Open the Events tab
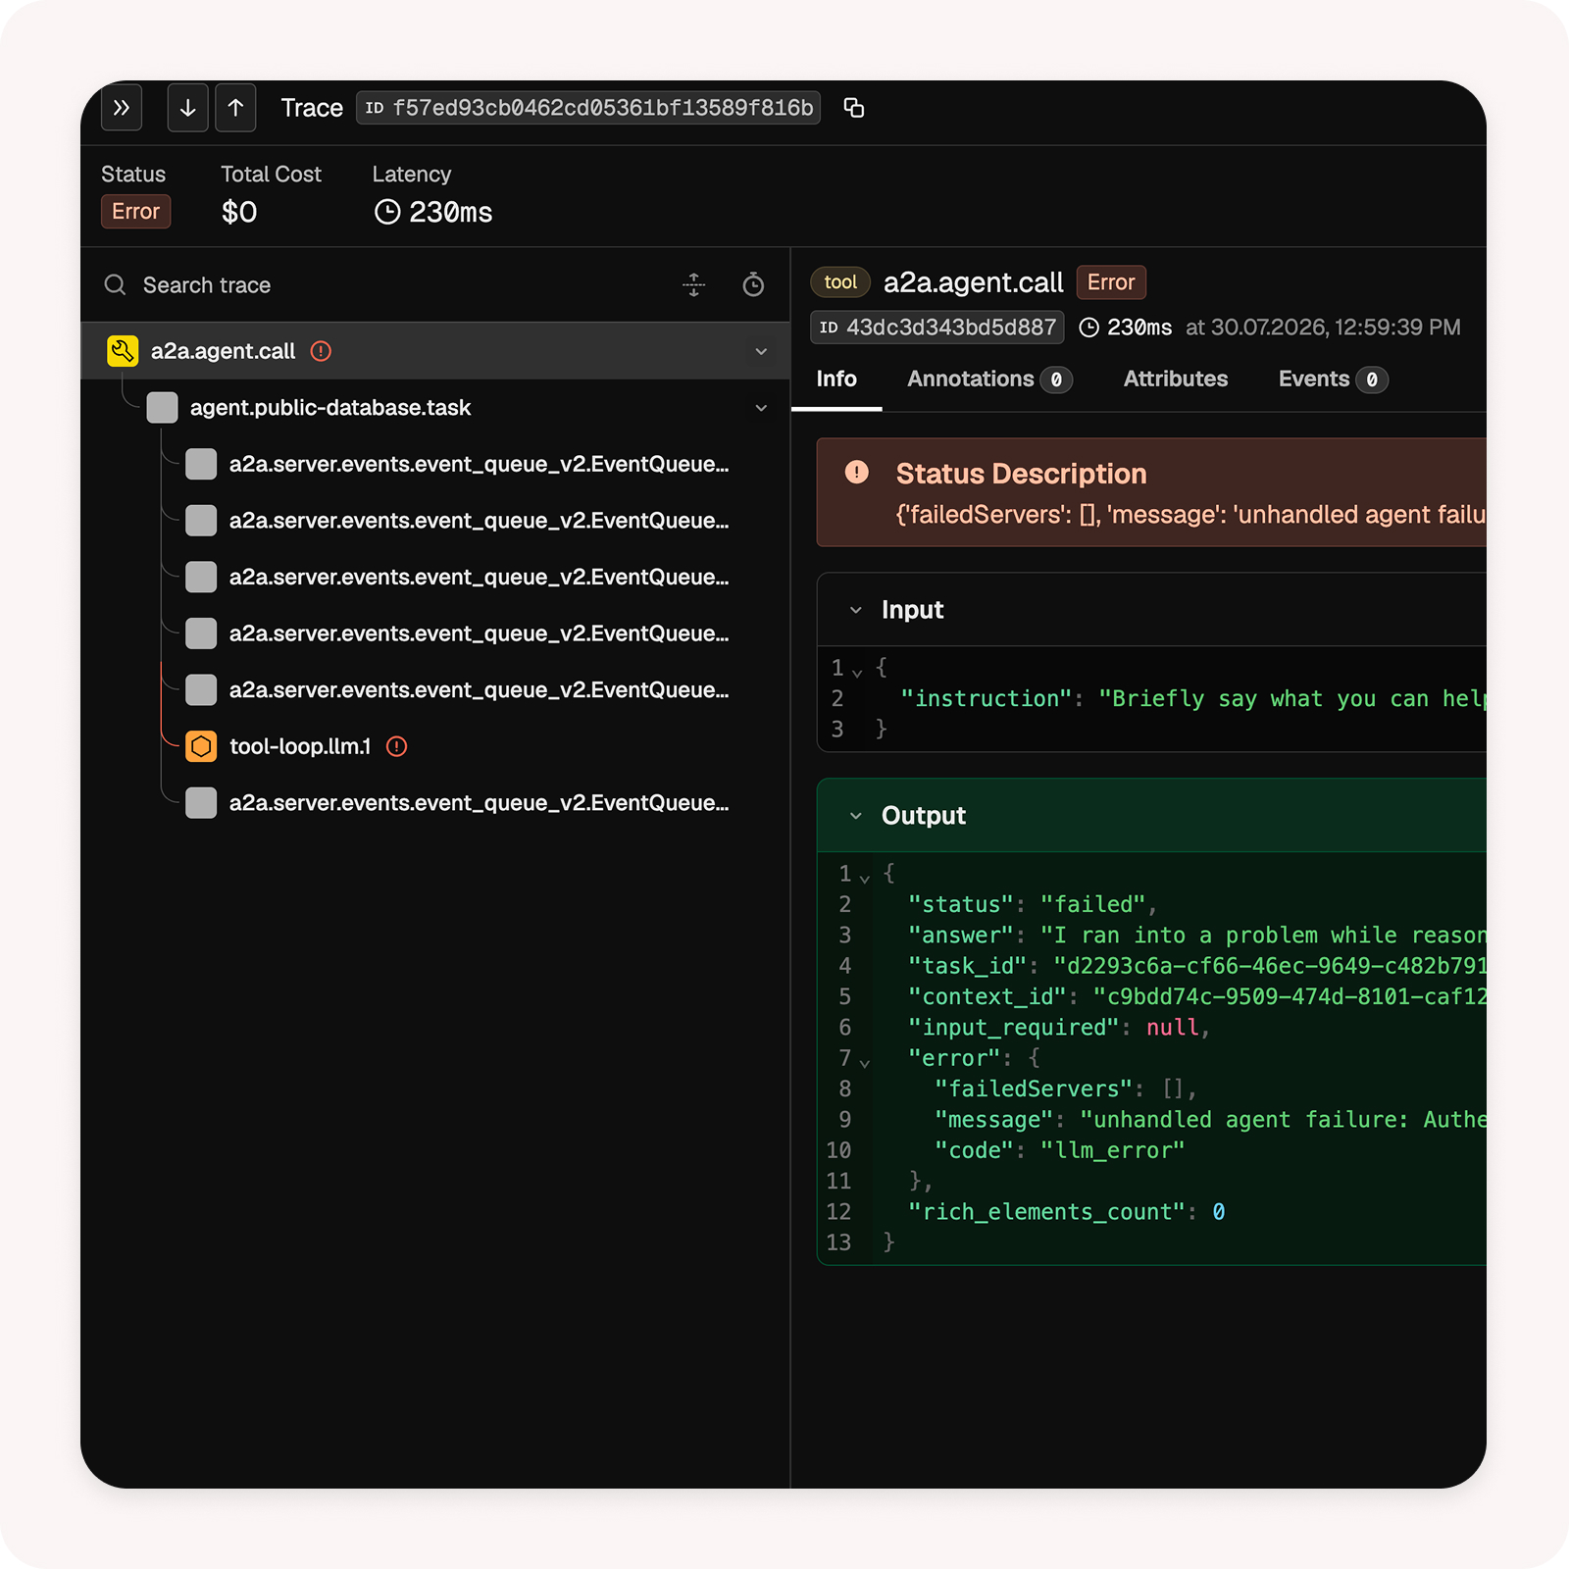This screenshot has width=1569, height=1569. coord(1333,380)
